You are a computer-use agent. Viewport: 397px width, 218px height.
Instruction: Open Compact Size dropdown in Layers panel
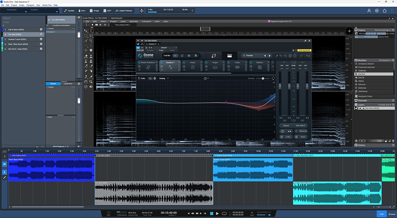(x=385, y=105)
